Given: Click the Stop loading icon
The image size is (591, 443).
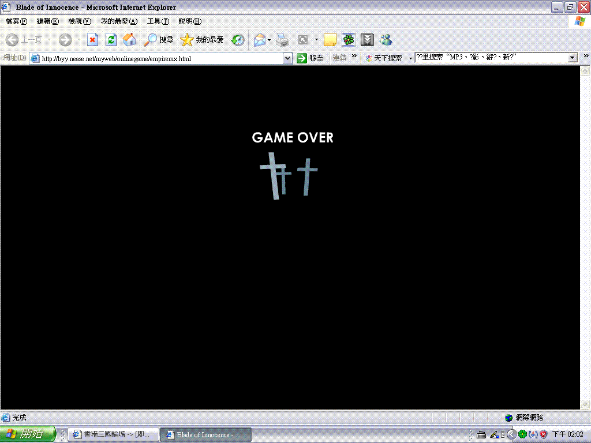Looking at the screenshot, I should pyautogui.click(x=92, y=40).
